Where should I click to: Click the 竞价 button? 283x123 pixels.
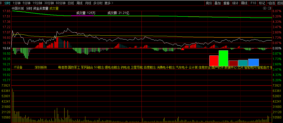[209, 3]
